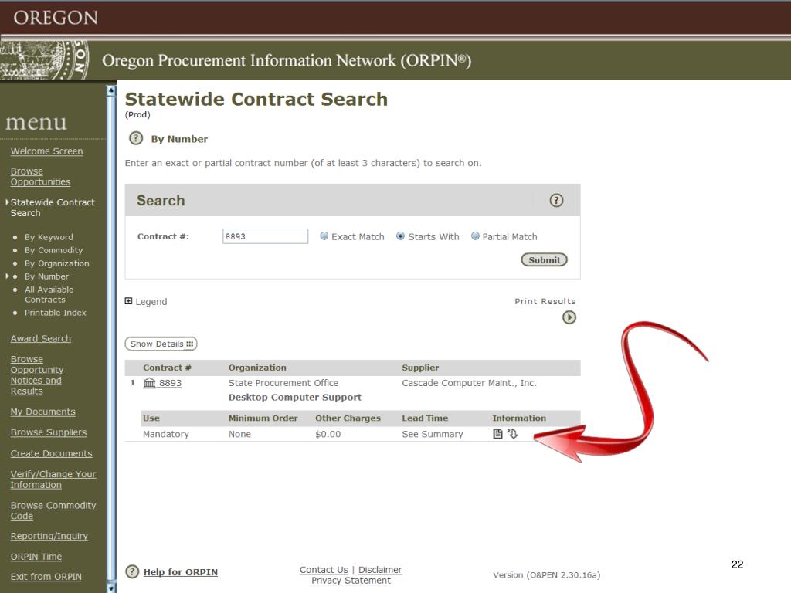Open Help for ORPIN link
Screen dimensions: 791x593
[181, 572]
